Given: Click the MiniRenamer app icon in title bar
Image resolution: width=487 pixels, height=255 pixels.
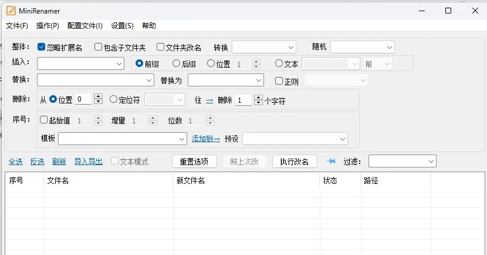Looking at the screenshot, I should point(11,11).
